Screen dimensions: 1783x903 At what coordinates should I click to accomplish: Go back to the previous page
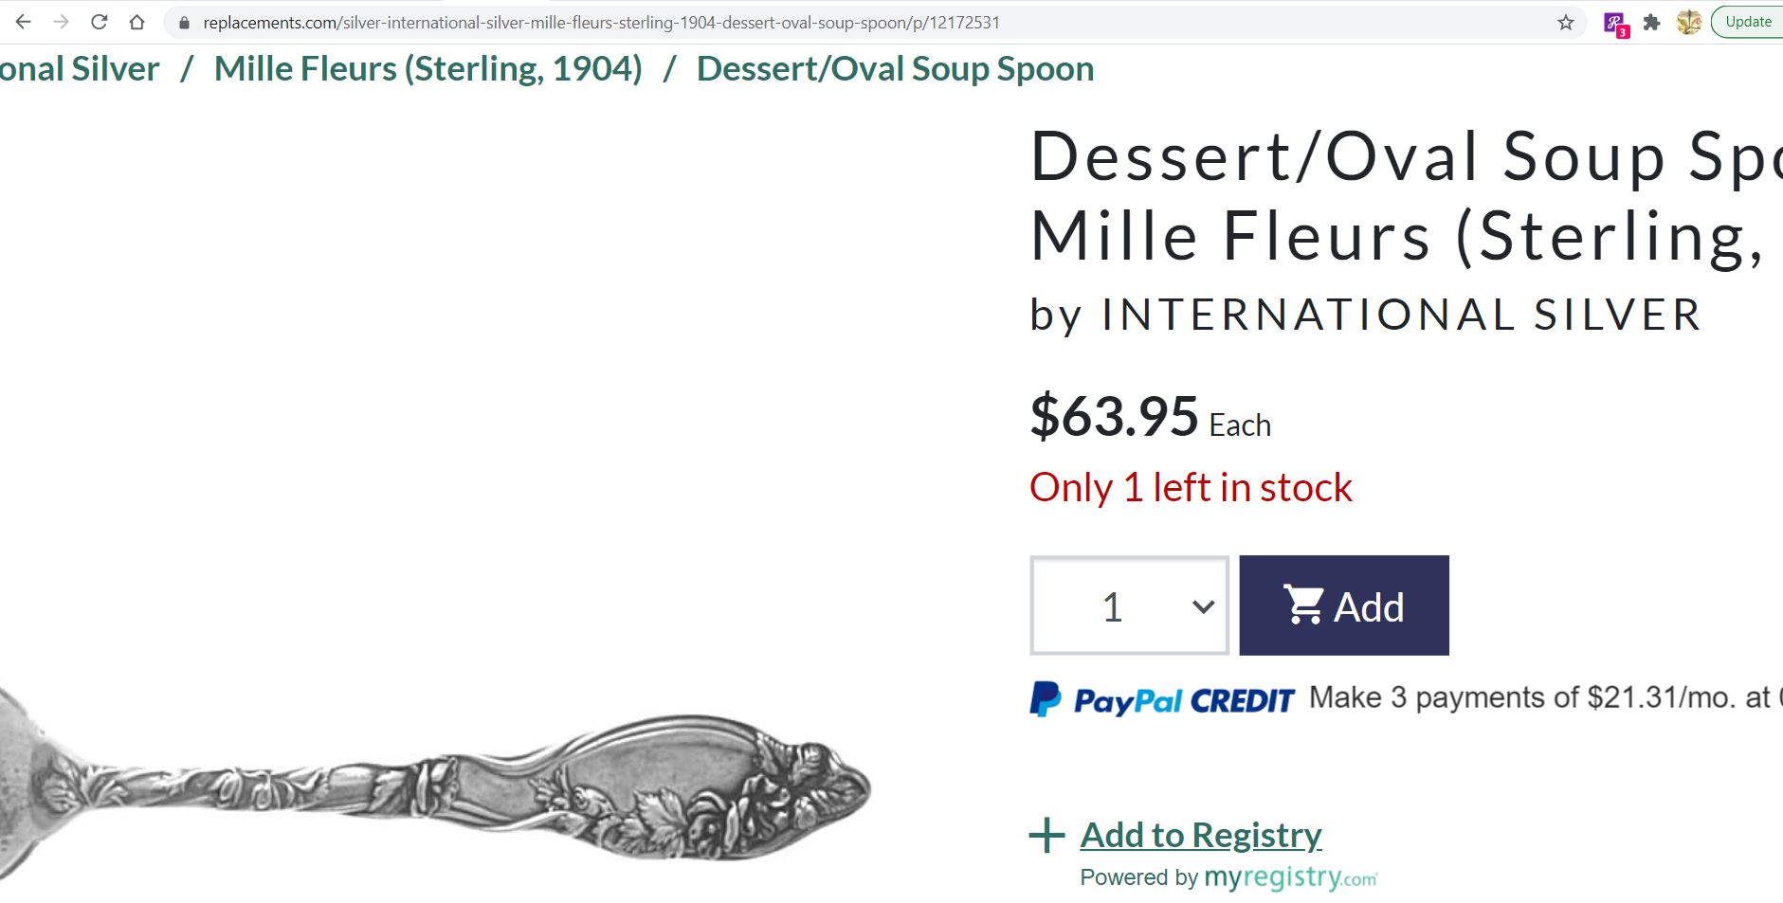point(24,22)
